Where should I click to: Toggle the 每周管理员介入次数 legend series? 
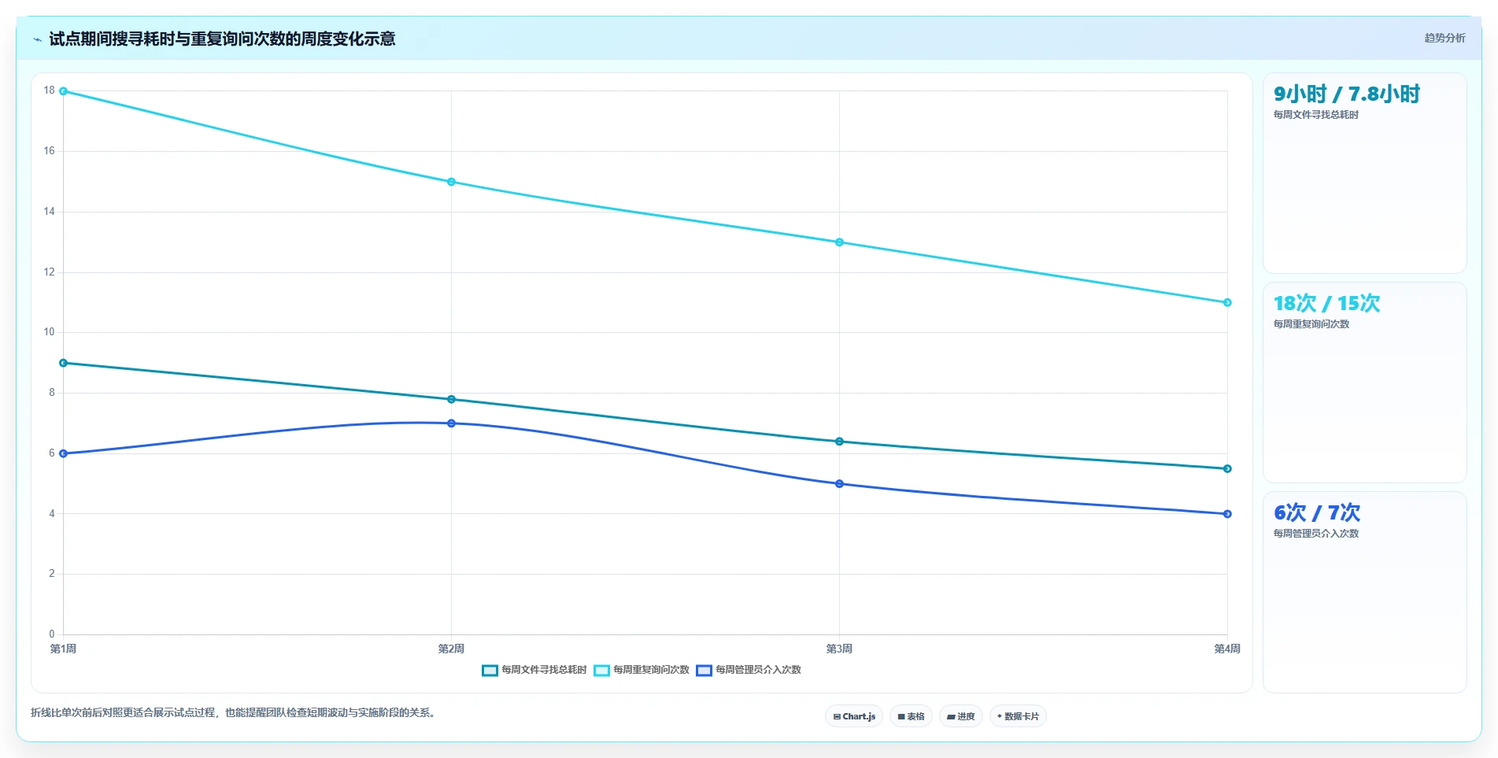click(x=749, y=670)
